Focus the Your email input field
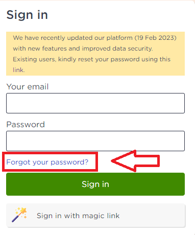The image size is (195, 235). (x=95, y=103)
